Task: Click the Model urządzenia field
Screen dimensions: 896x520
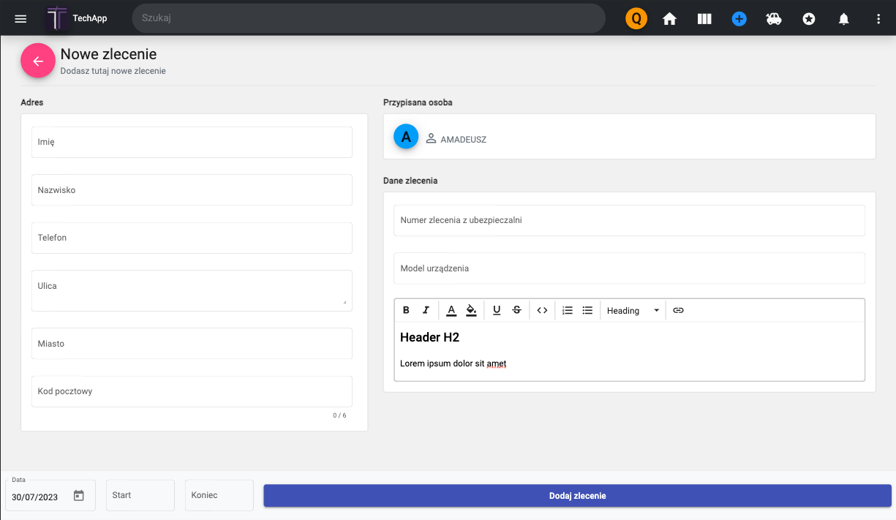Action: pyautogui.click(x=629, y=268)
